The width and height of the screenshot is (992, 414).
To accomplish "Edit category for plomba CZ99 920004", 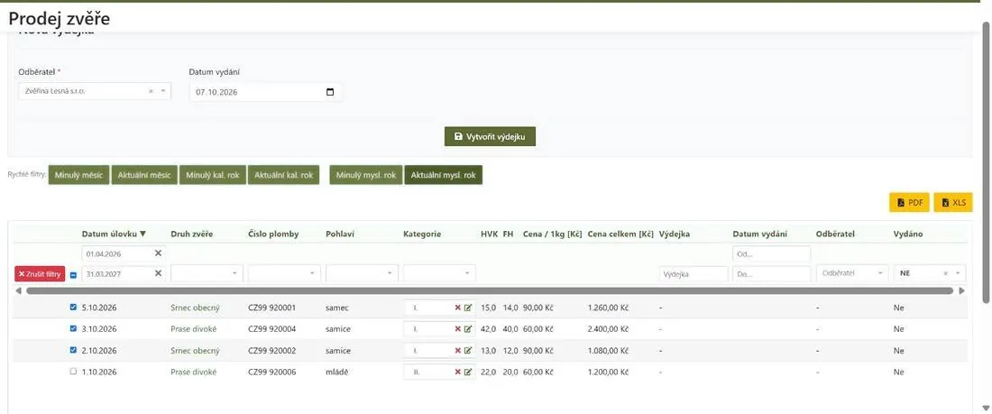I will point(468,329).
